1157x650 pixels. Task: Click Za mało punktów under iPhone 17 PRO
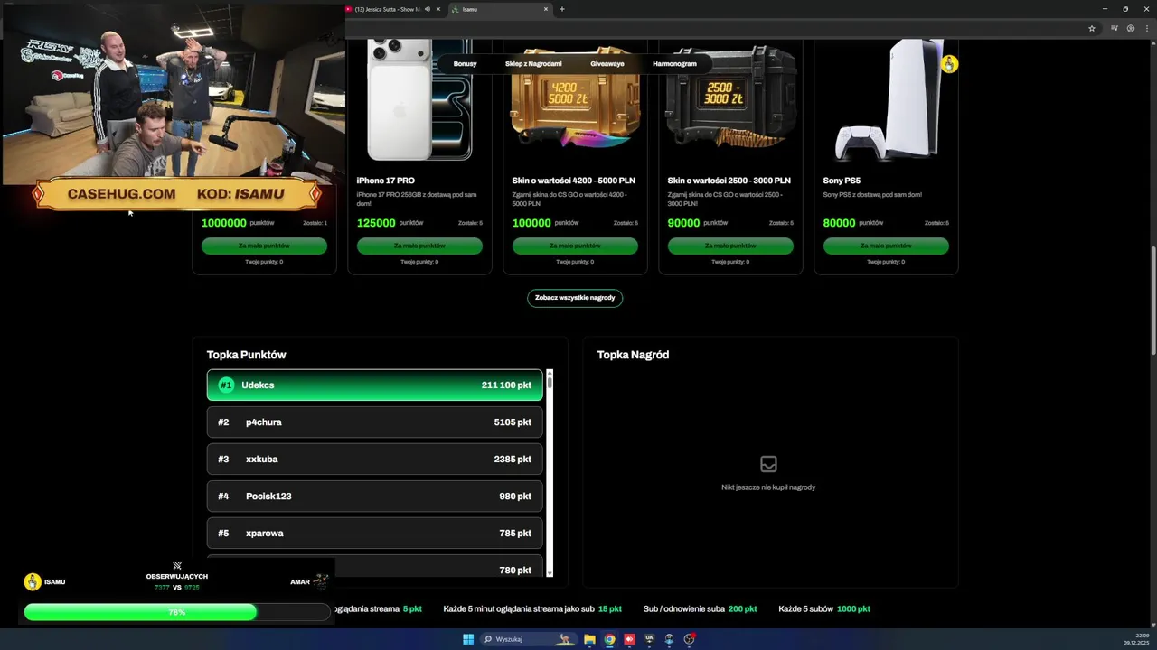(419, 246)
